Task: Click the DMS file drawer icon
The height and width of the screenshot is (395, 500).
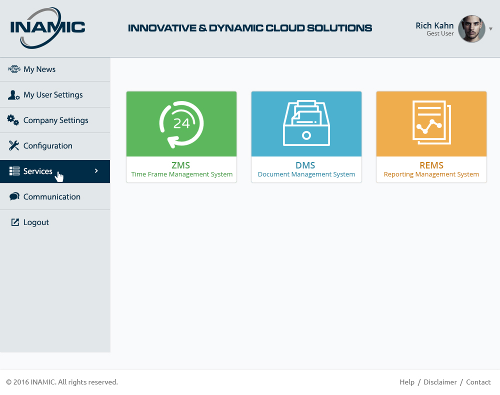Action: coord(306,123)
